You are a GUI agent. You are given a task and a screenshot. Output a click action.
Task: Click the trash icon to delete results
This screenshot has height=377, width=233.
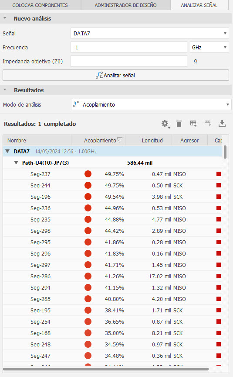pos(179,123)
